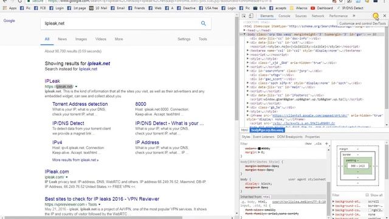The height and width of the screenshot is (219, 389).
Task: Expand the head node in DOM tree
Action: 244,30
